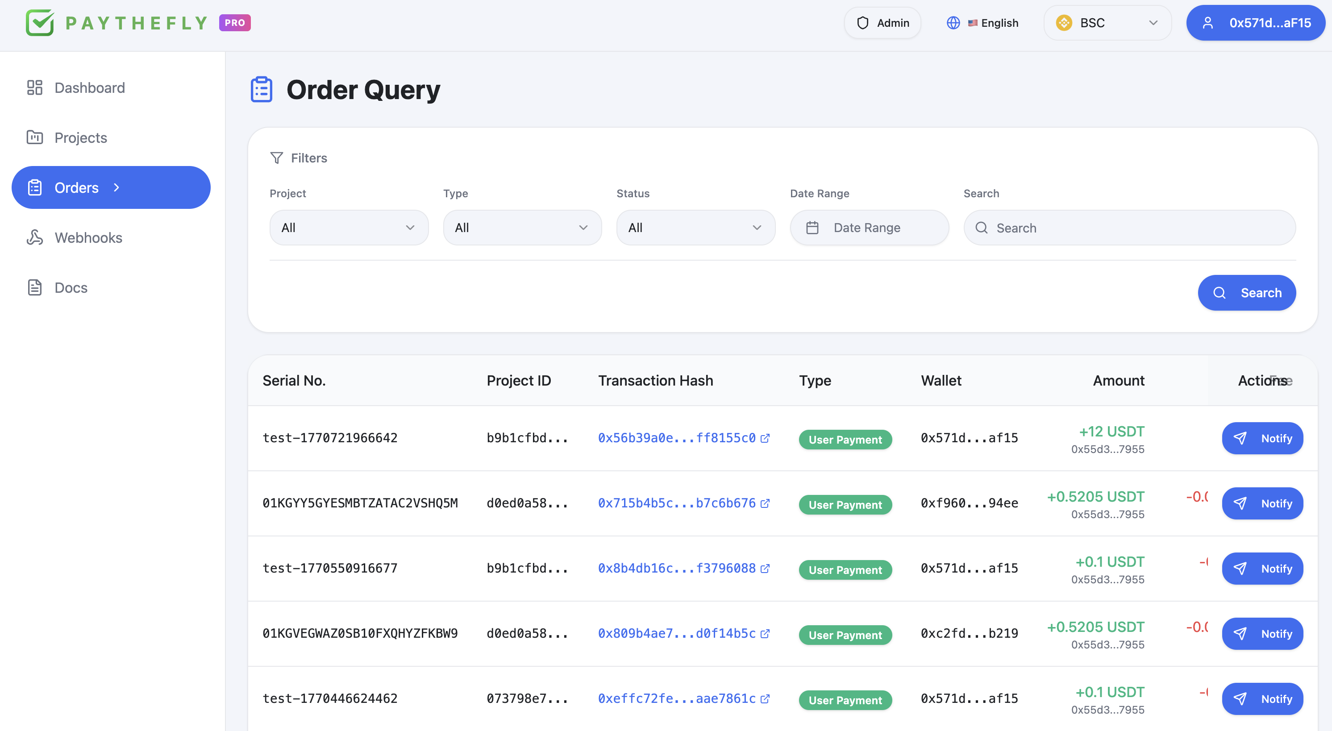Navigate to Docs in the sidebar
The height and width of the screenshot is (731, 1332).
71,287
